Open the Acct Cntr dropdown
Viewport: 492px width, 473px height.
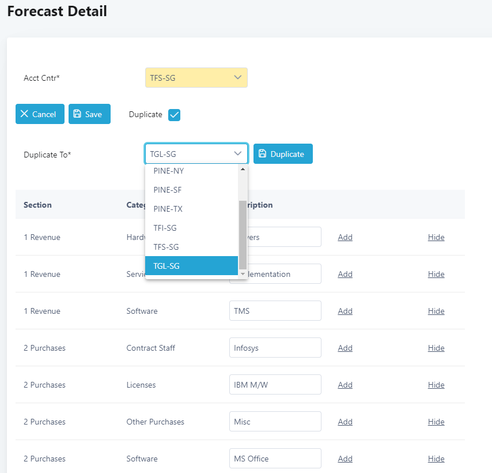196,78
